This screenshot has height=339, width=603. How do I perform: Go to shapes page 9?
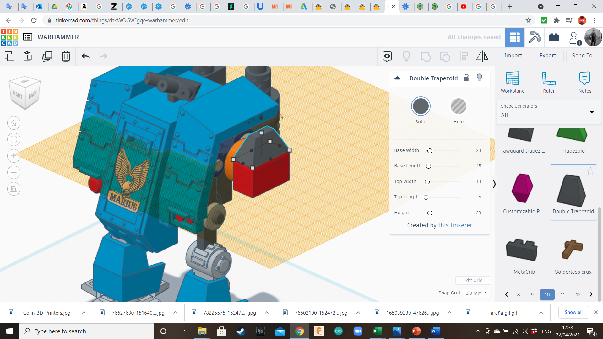[x=532, y=294]
